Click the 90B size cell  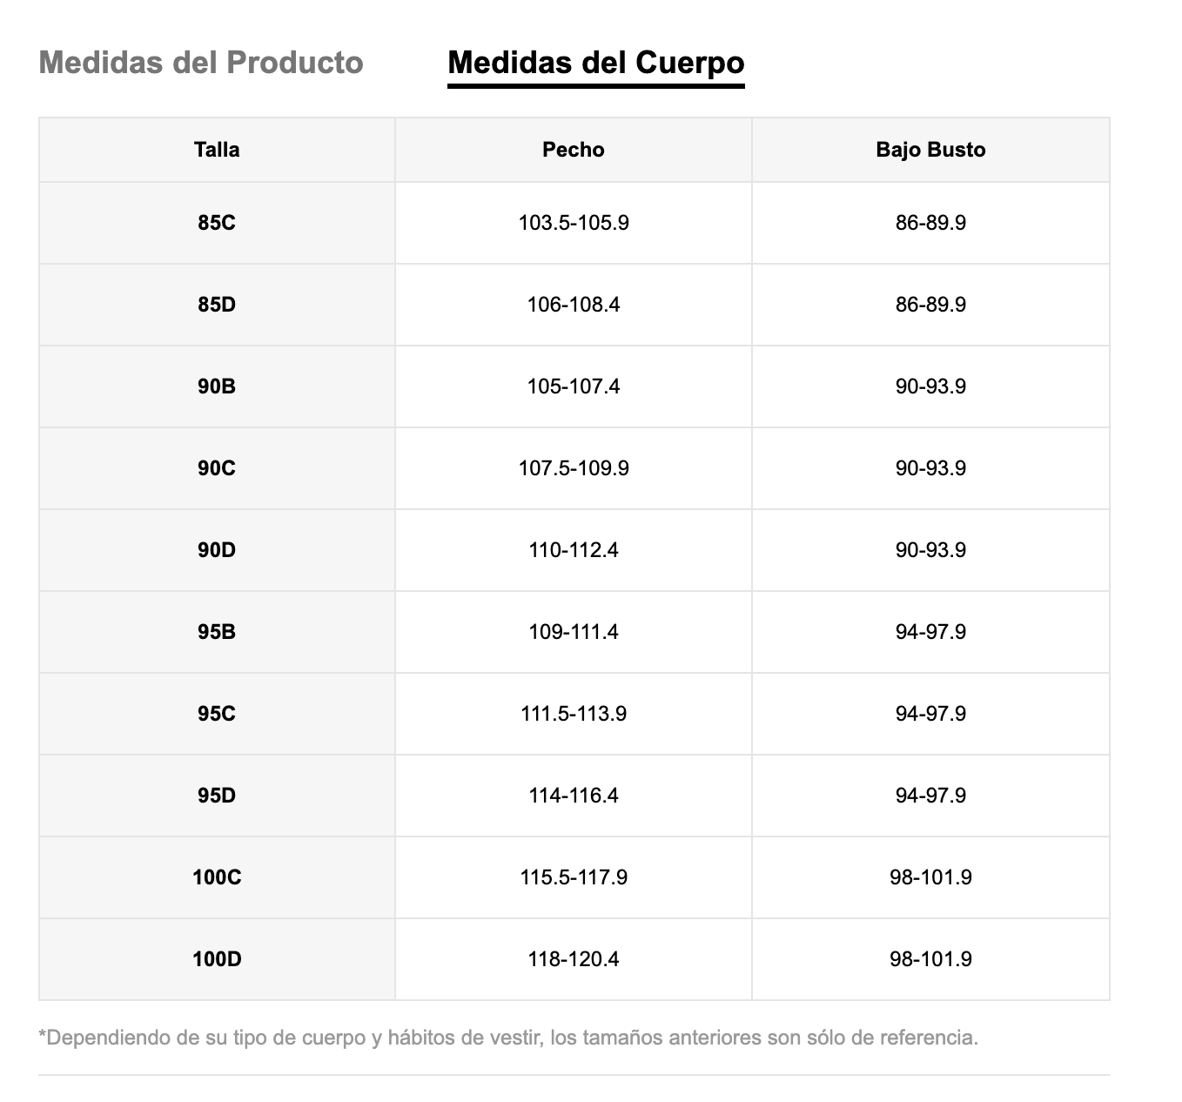pyautogui.click(x=217, y=386)
